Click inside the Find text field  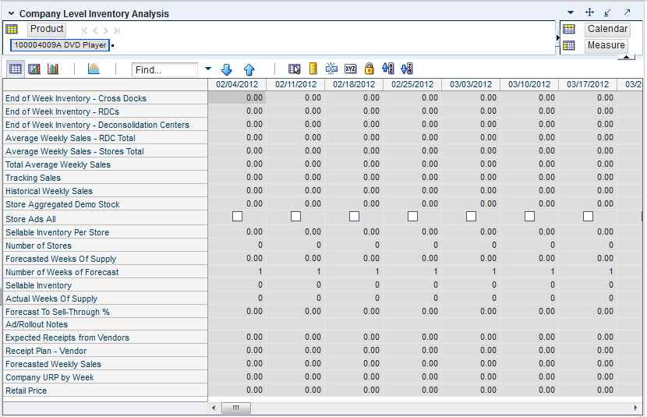[164, 70]
